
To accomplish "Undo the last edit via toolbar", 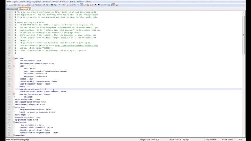I will click(x=44, y=5).
